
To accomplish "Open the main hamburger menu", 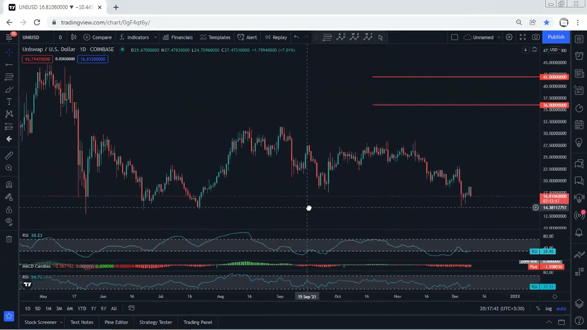I will [x=9, y=37].
